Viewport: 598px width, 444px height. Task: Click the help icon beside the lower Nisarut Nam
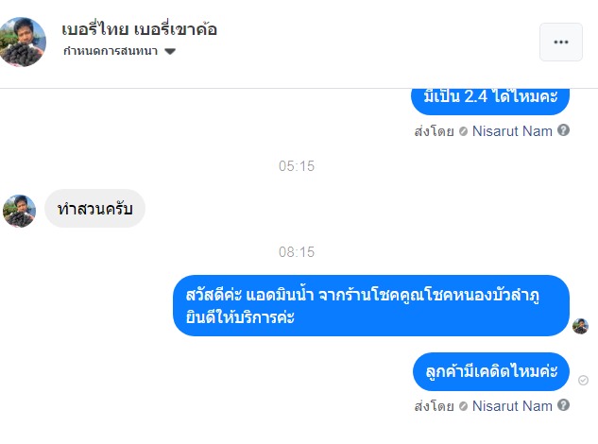tap(564, 405)
